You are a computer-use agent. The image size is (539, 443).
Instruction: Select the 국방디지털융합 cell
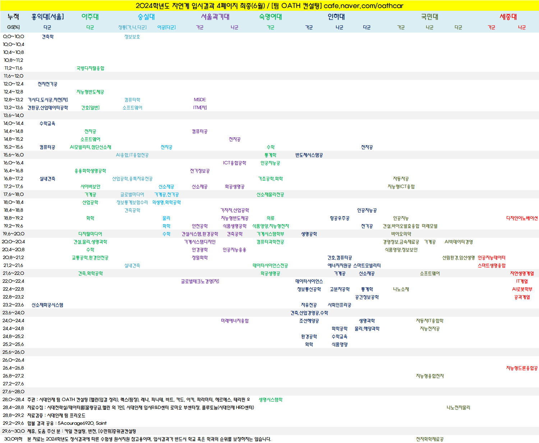(90, 68)
